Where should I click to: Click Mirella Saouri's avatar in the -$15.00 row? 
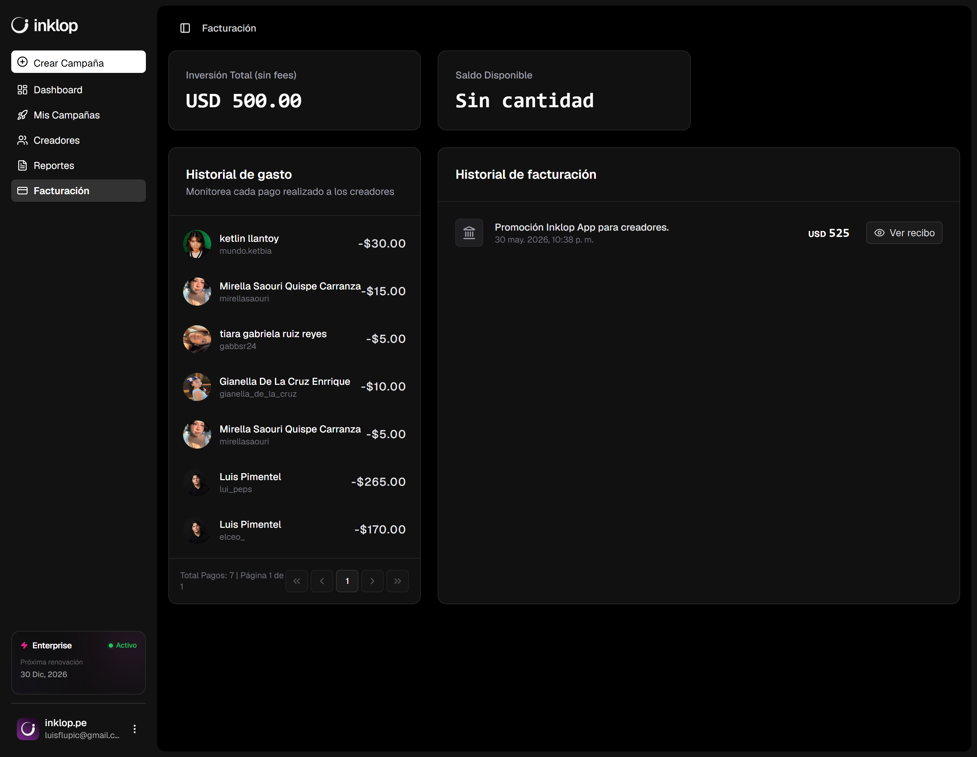coord(197,292)
